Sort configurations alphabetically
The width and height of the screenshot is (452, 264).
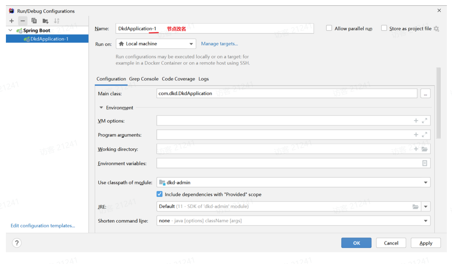[x=56, y=21]
